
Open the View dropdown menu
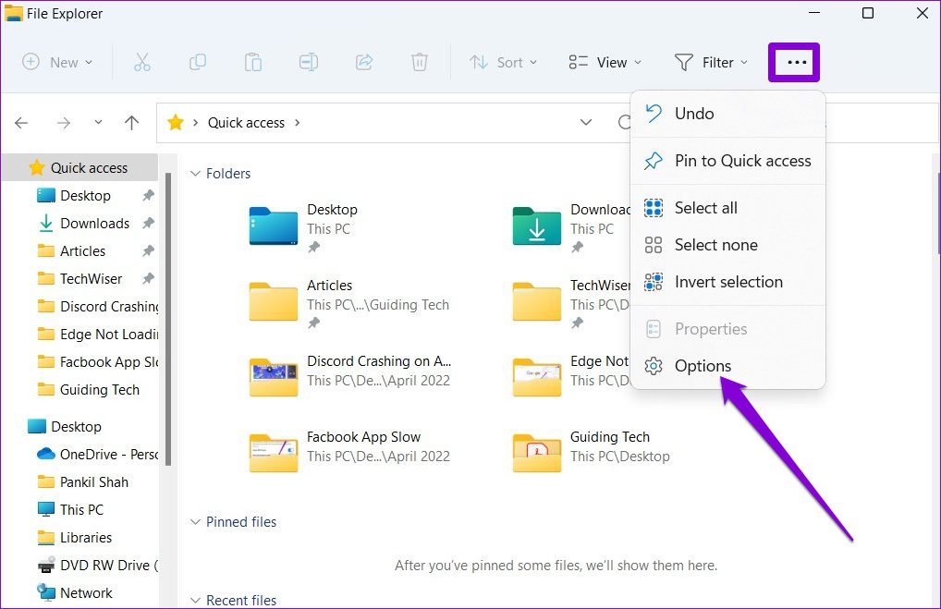click(605, 63)
